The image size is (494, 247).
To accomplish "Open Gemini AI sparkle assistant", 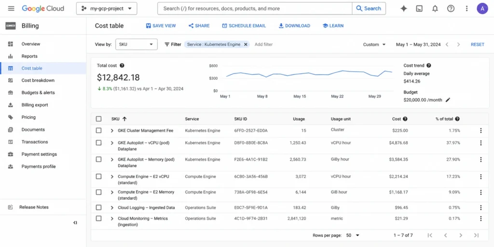I will (404, 9).
